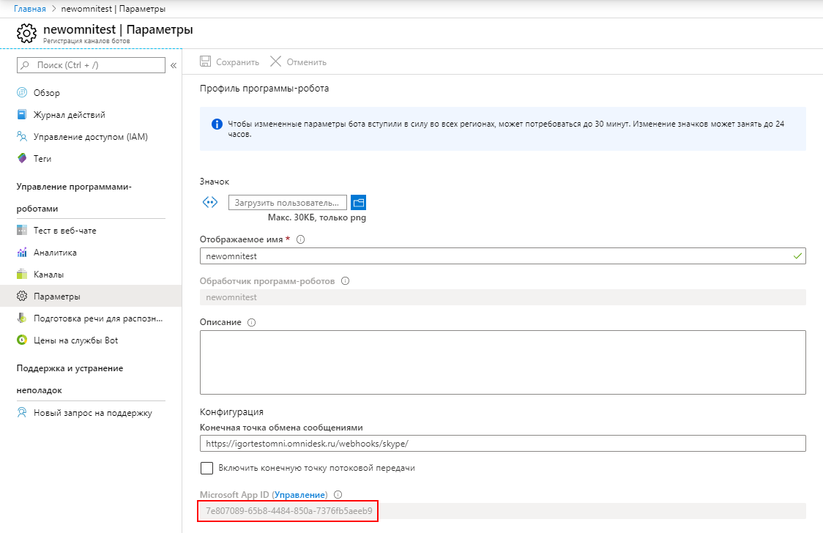Click the Отображаемое имя field
This screenshot has height=533, width=823.
pyautogui.click(x=503, y=256)
